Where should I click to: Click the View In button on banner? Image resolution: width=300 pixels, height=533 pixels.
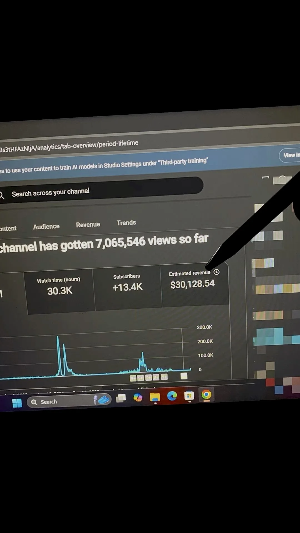click(x=290, y=155)
